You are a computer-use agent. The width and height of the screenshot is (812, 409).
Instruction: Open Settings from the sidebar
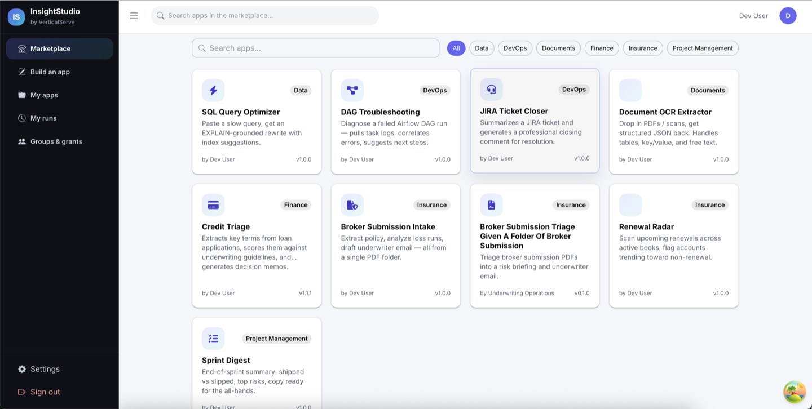coord(59,369)
